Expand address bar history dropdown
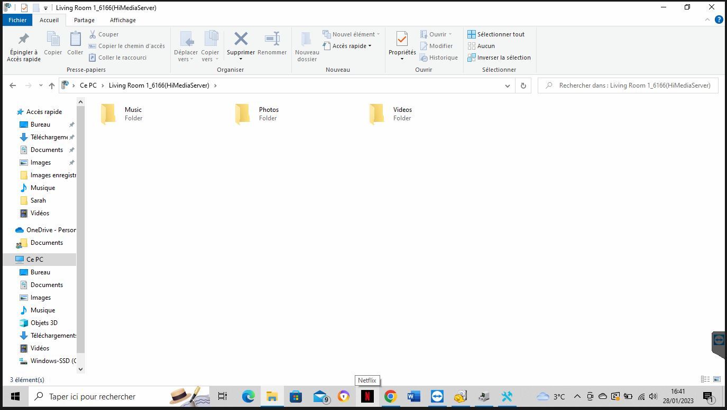This screenshot has height=410, width=727. (x=508, y=85)
